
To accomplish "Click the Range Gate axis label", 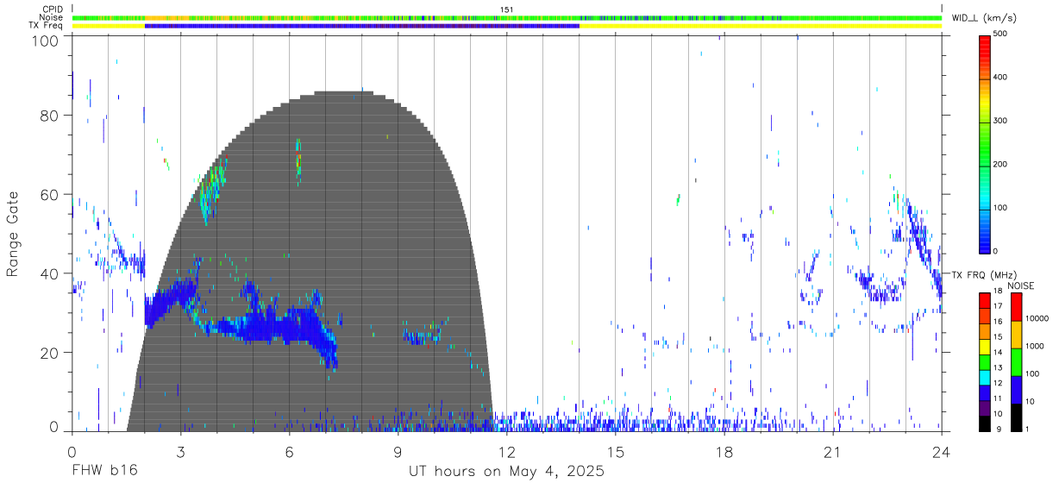I will (x=14, y=234).
